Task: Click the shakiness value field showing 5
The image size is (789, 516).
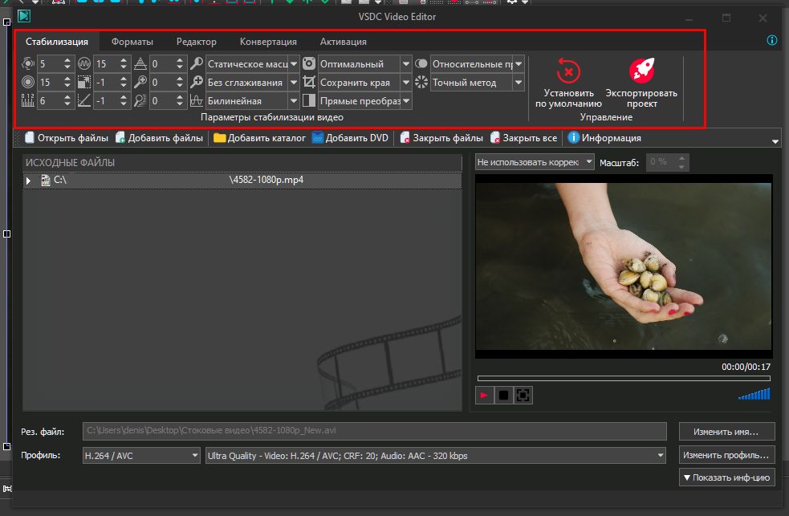Action: [x=50, y=64]
